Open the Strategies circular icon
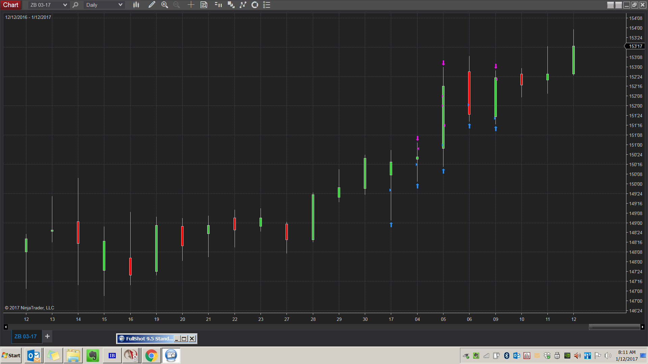This screenshot has height=364, width=648. click(x=255, y=5)
